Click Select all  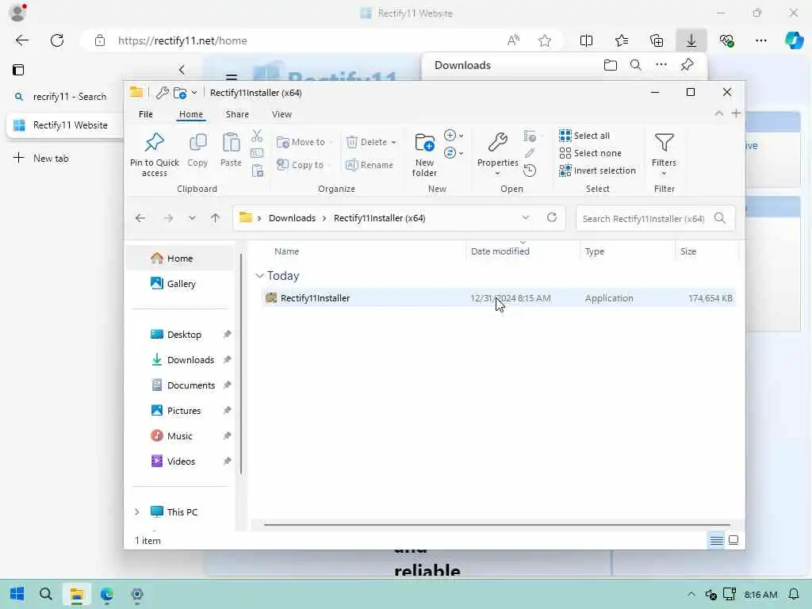584,136
